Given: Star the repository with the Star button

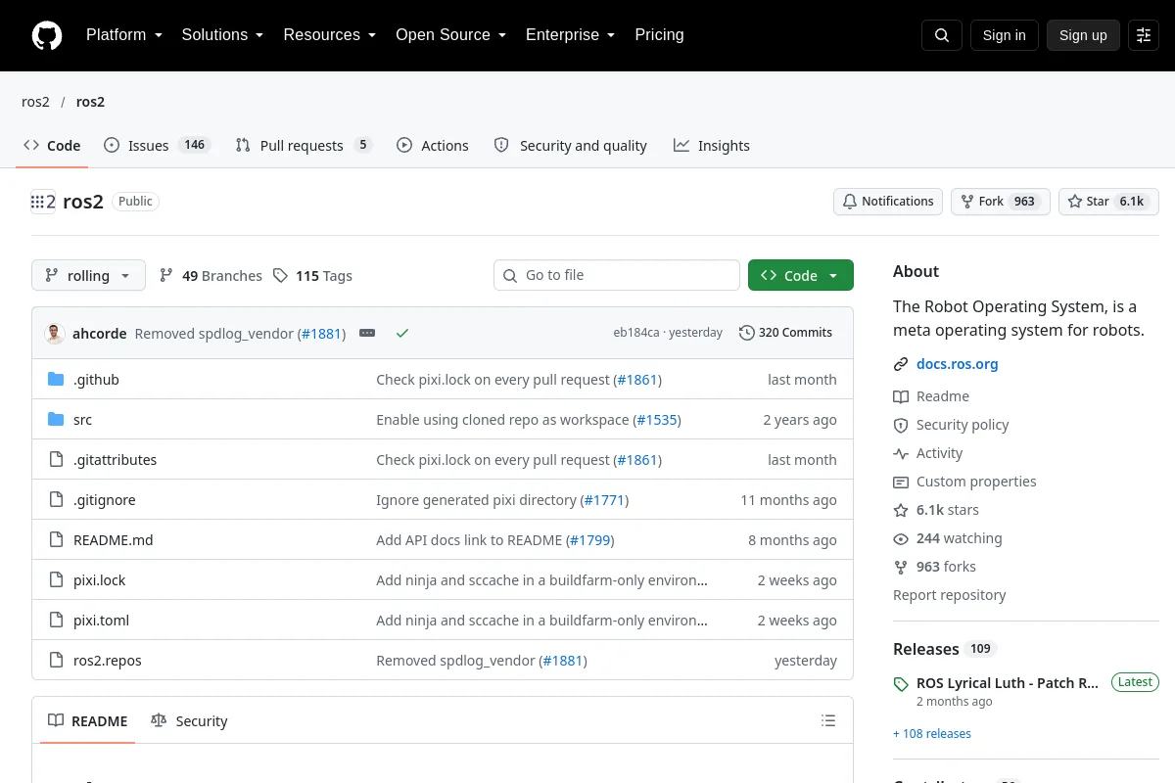Looking at the screenshot, I should click(1108, 202).
